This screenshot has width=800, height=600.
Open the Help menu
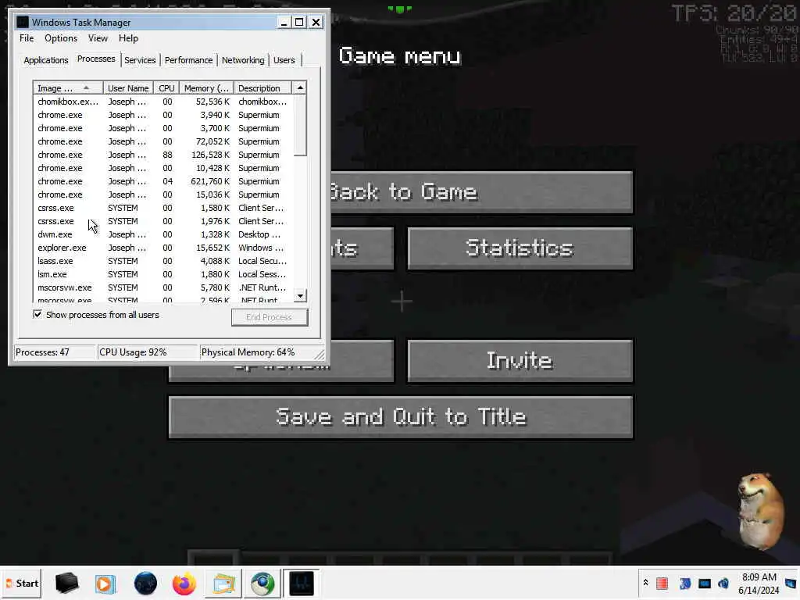129,38
